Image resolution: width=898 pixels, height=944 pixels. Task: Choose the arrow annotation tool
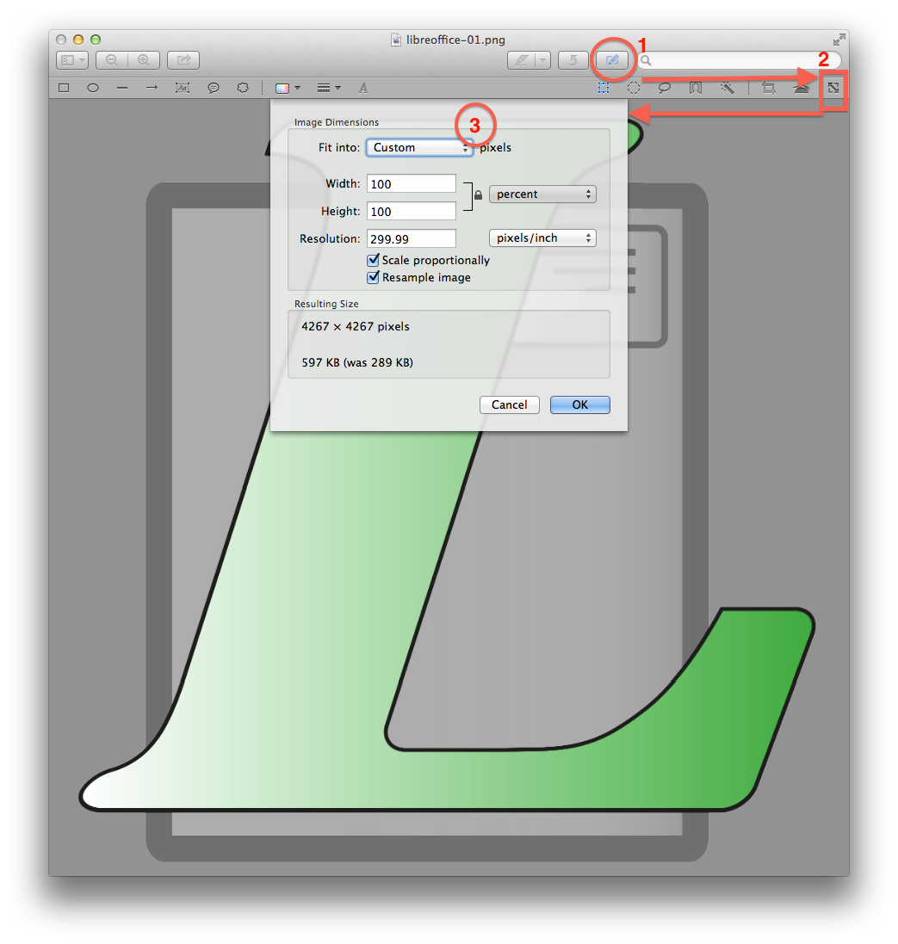(x=152, y=87)
